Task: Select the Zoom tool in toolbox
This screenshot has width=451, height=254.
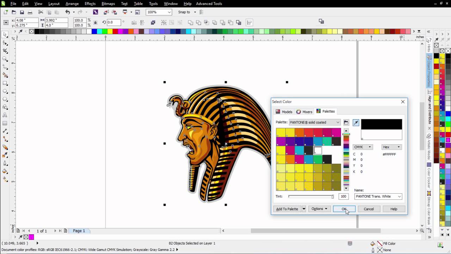Action: [5, 59]
